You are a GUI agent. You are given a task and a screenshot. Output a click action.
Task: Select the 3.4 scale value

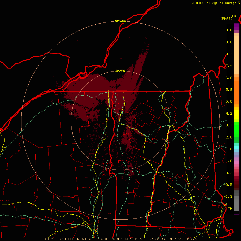pyautogui.click(x=229, y=125)
